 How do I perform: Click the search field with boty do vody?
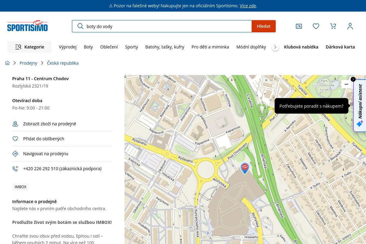click(x=168, y=26)
